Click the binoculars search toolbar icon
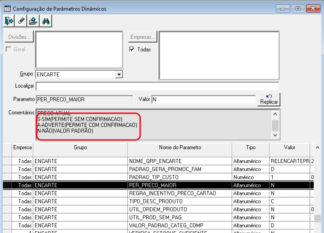 point(46,21)
